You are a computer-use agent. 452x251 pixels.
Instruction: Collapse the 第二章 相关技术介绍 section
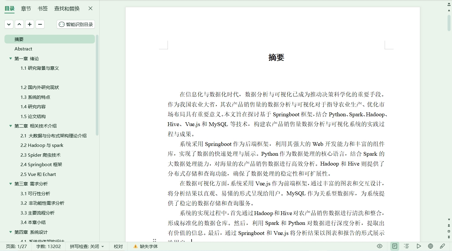(11, 126)
